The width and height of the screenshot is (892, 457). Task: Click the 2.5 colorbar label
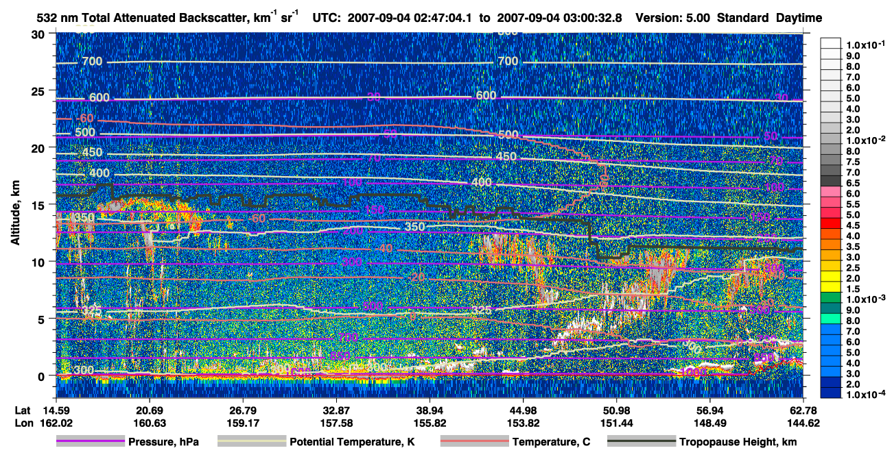click(853, 268)
